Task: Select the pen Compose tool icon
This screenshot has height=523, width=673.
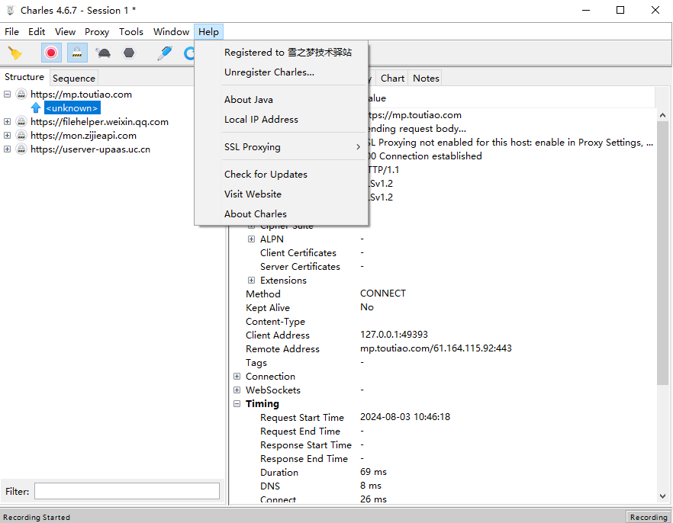Action: 165,53
